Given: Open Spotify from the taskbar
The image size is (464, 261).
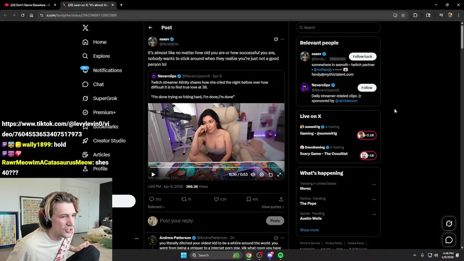Looking at the screenshot, I should [x=281, y=255].
